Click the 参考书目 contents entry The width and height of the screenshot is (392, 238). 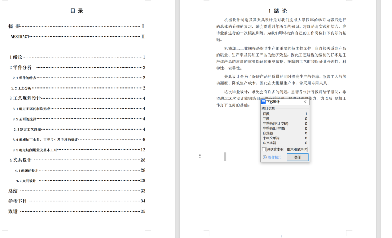point(18,201)
